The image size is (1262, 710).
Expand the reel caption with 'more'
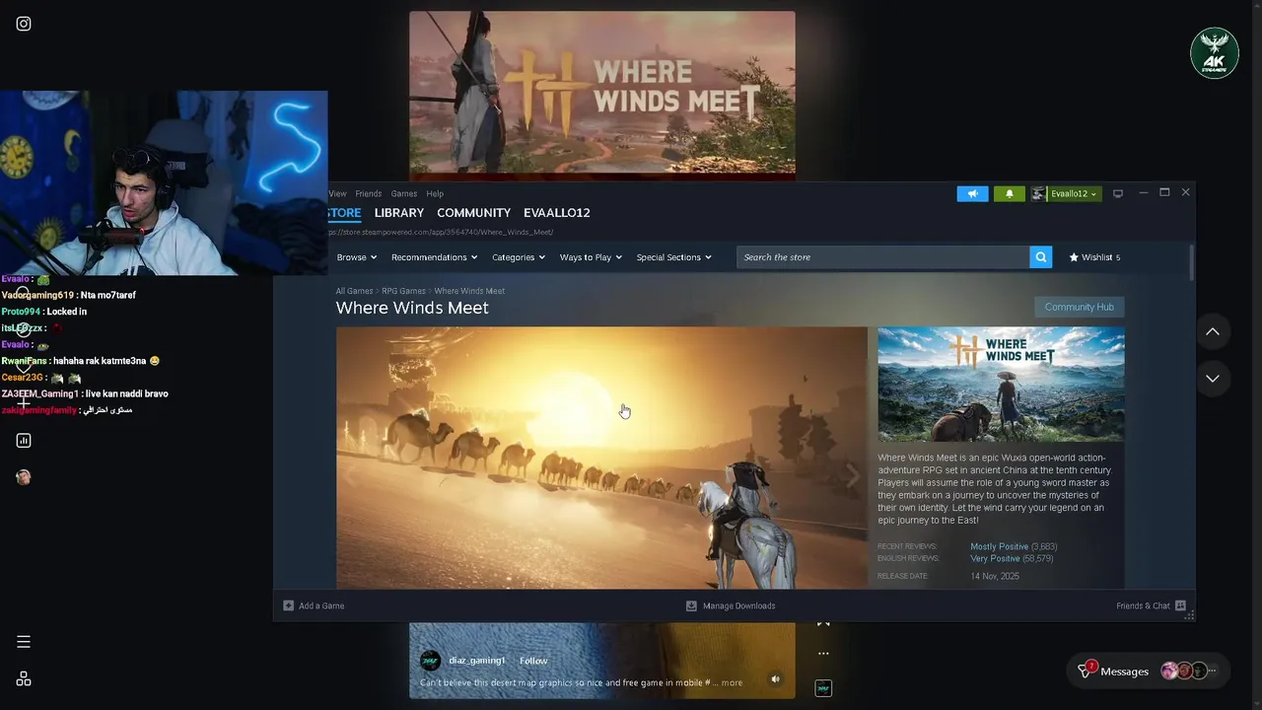[732, 682]
